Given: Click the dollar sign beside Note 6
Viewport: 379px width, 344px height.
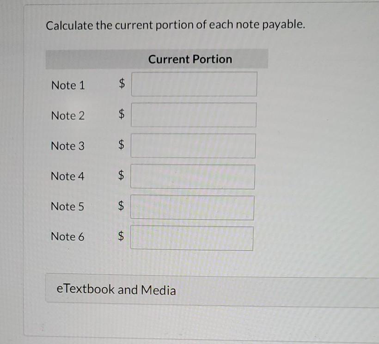Looking at the screenshot, I should tap(120, 237).
